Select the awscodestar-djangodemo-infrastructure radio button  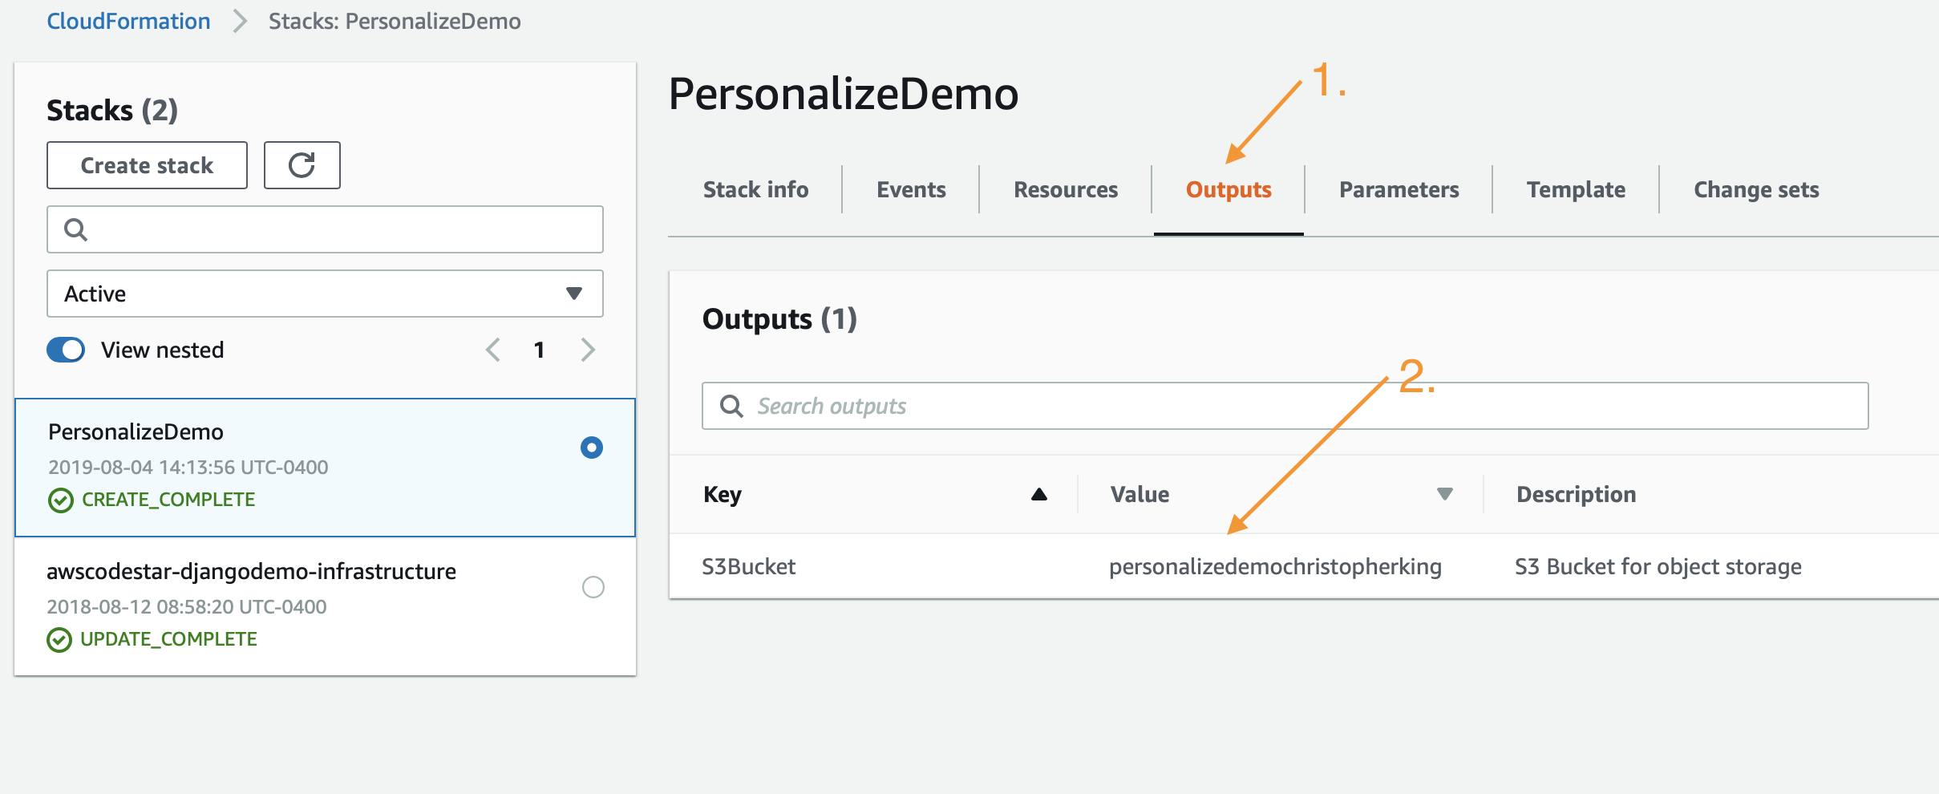point(593,587)
